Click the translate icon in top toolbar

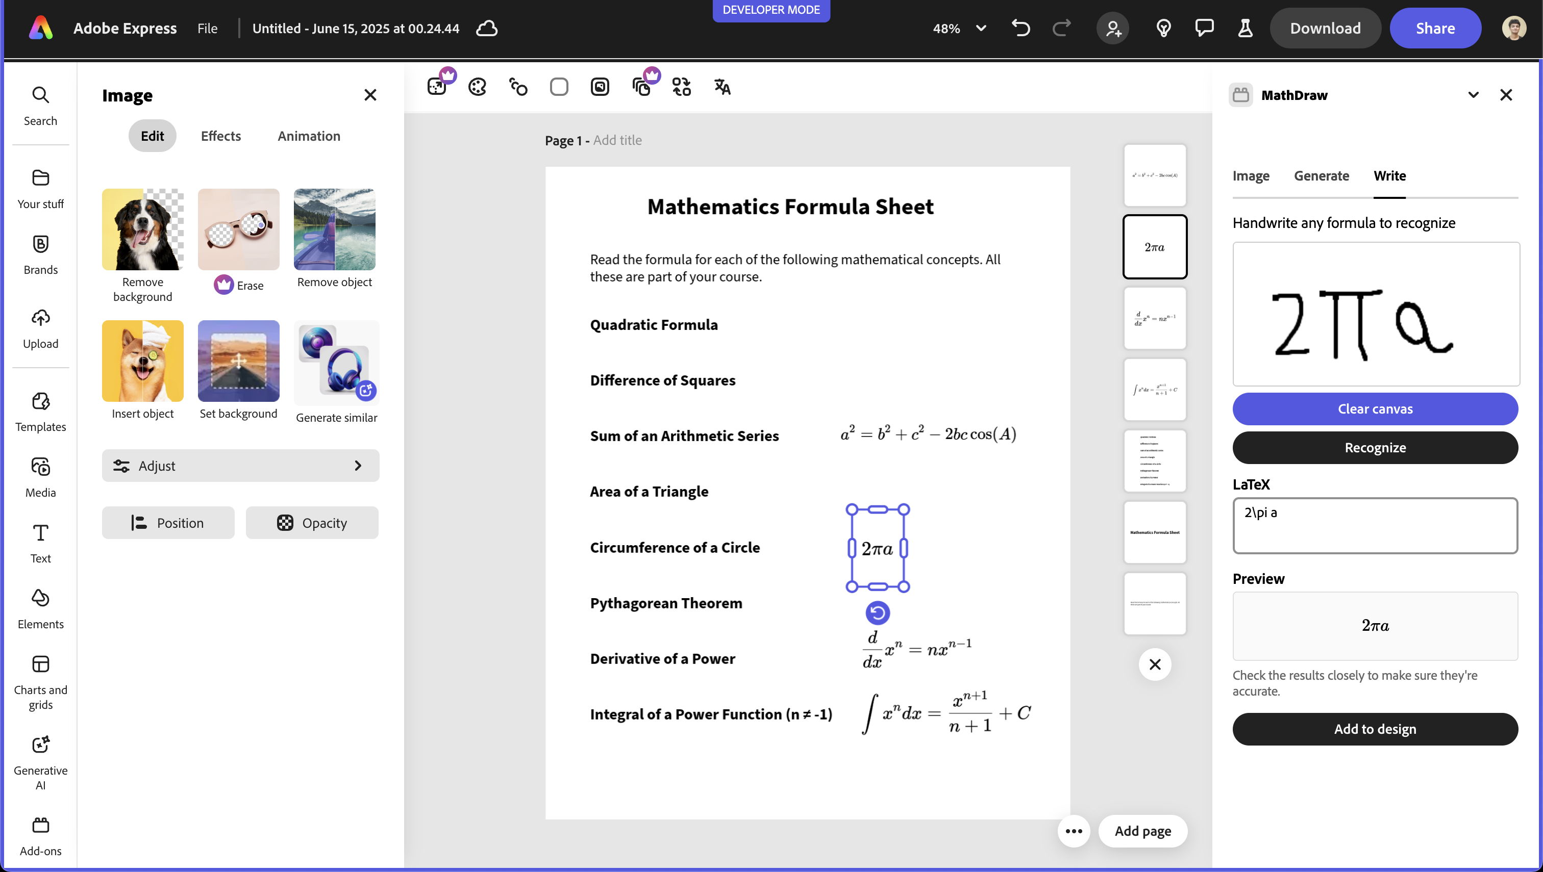point(722,87)
